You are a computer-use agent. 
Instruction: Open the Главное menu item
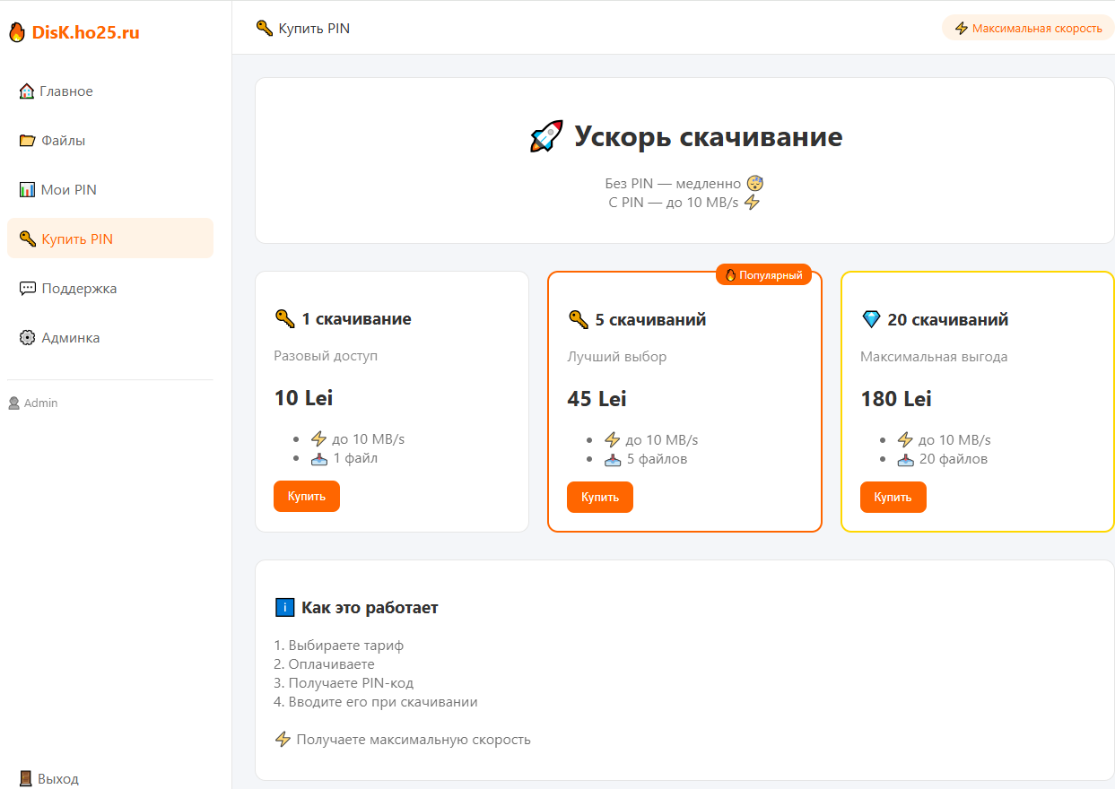pos(66,91)
